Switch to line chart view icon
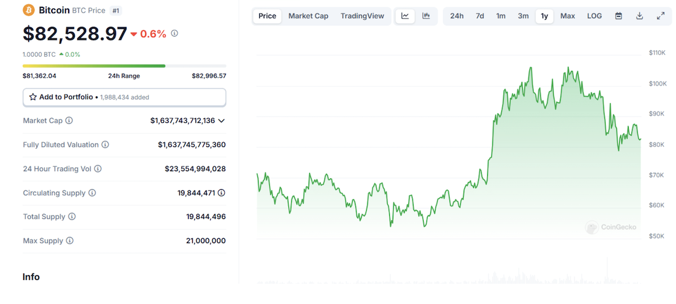Image resolution: width=676 pixels, height=304 pixels. (405, 16)
